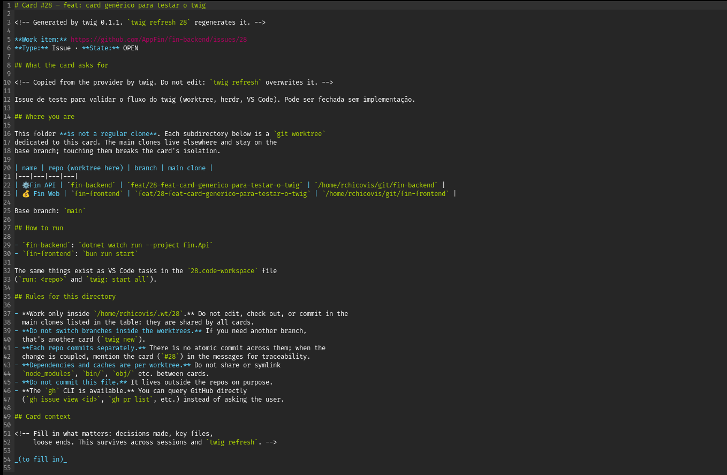The height and width of the screenshot is (475, 727).
Task: Click the "_(to fill in)_" placeholder text
Action: click(x=41, y=459)
